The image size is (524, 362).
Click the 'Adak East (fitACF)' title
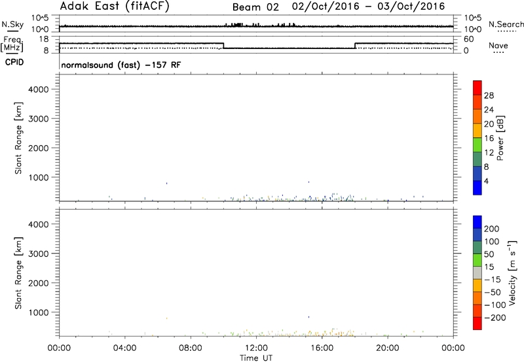click(x=114, y=7)
